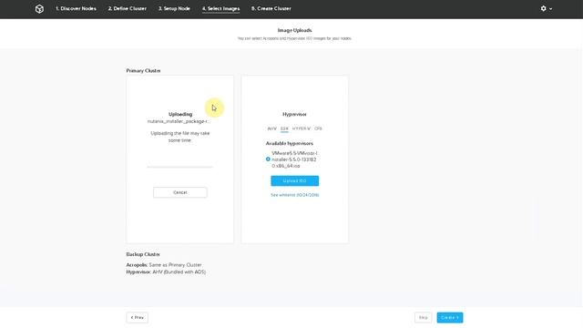Switch to the HYPER-V hypervisor tab
The width and height of the screenshot is (583, 328).
(x=302, y=128)
